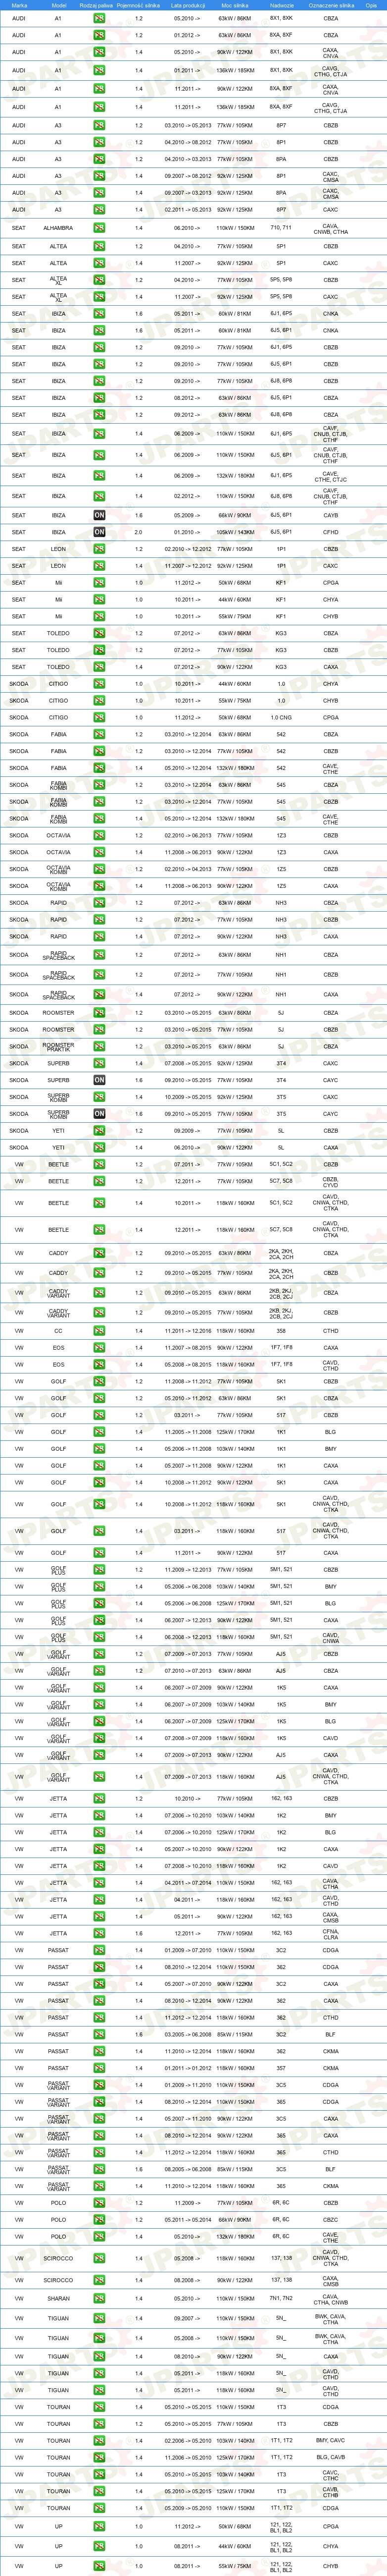Screen dimensions: 387x2576
Task: Click the ALHAMBRA model cell
Action: (58, 228)
